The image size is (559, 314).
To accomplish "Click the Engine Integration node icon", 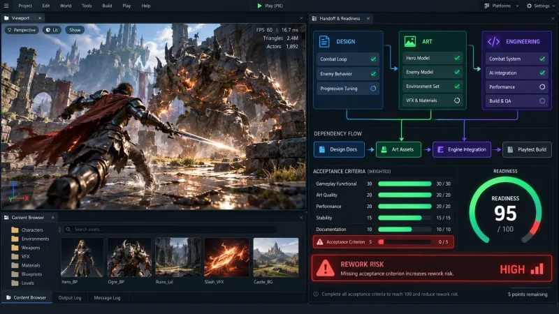I will [440, 149].
